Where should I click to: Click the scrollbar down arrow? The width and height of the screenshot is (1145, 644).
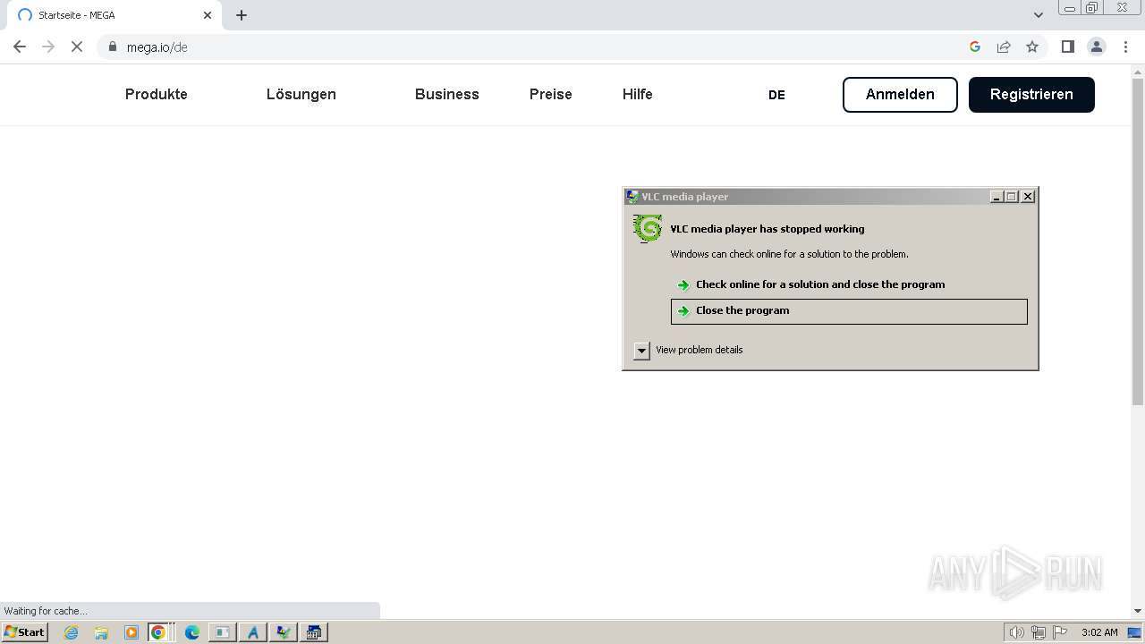pos(1138,611)
